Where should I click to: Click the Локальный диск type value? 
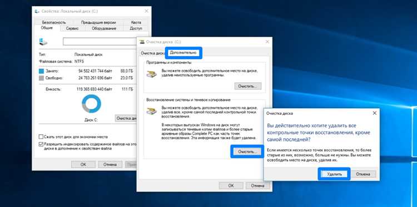88,55
